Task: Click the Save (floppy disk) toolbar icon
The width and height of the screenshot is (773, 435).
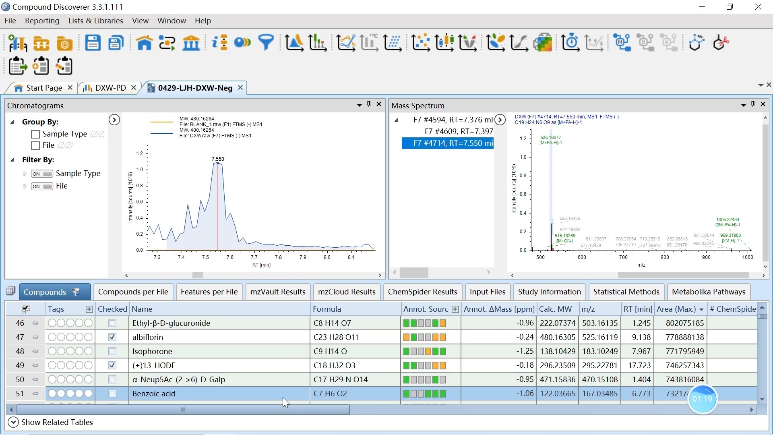Action: [93, 43]
